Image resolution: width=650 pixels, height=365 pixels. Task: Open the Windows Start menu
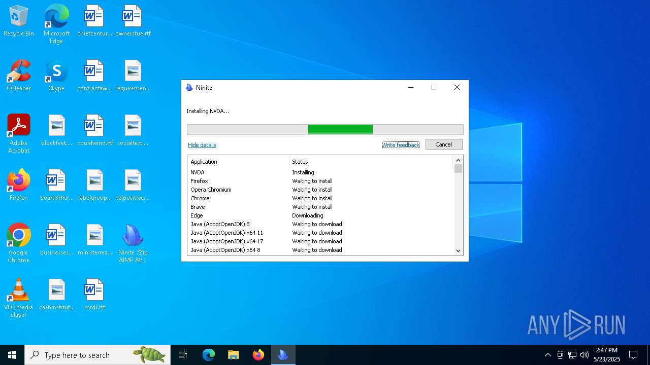coord(12,355)
